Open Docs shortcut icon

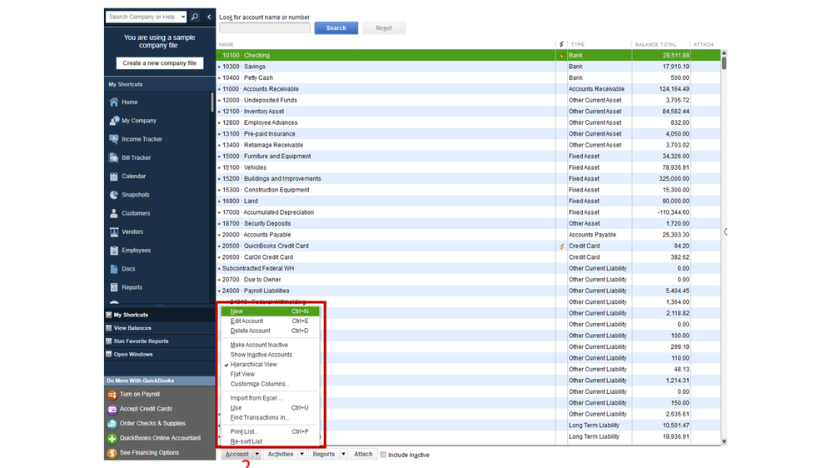pos(114,269)
